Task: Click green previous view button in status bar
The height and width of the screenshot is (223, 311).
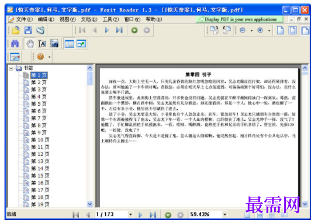Action: point(168,215)
